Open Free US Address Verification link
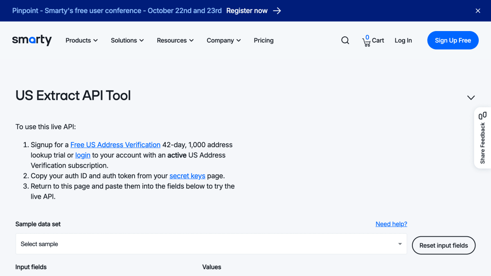491x276 pixels. 115,145
